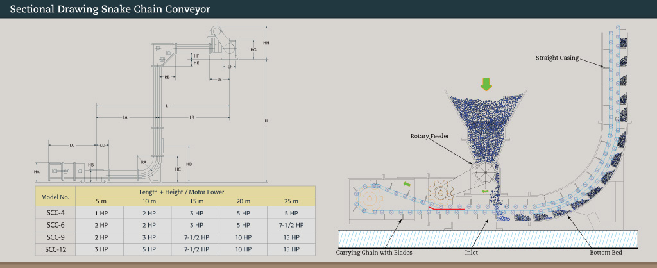Click SCC-4's 20 m cell '5 HP'
Image resolution: width=657 pixels, height=268 pixels.
pyautogui.click(x=243, y=213)
